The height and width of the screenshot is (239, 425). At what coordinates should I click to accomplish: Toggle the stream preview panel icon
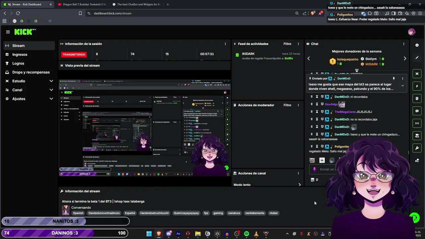(x=417, y=74)
